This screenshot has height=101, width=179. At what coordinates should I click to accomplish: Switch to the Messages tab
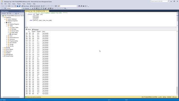[x=35, y=29]
